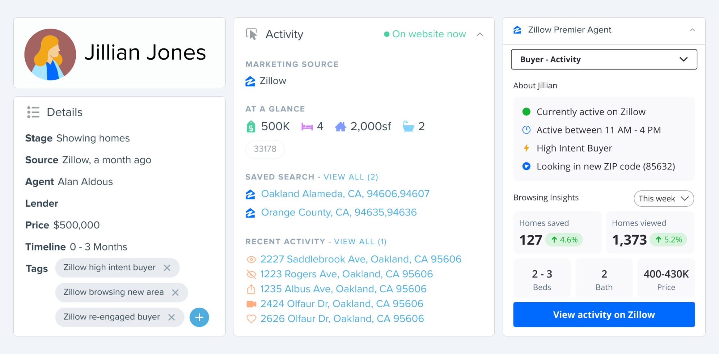Click the 400-430K Price card
Image resolution: width=719 pixels, height=354 pixels.
click(x=666, y=278)
